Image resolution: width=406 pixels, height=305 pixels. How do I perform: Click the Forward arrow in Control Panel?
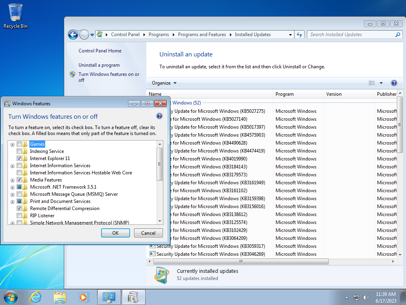pos(84,35)
